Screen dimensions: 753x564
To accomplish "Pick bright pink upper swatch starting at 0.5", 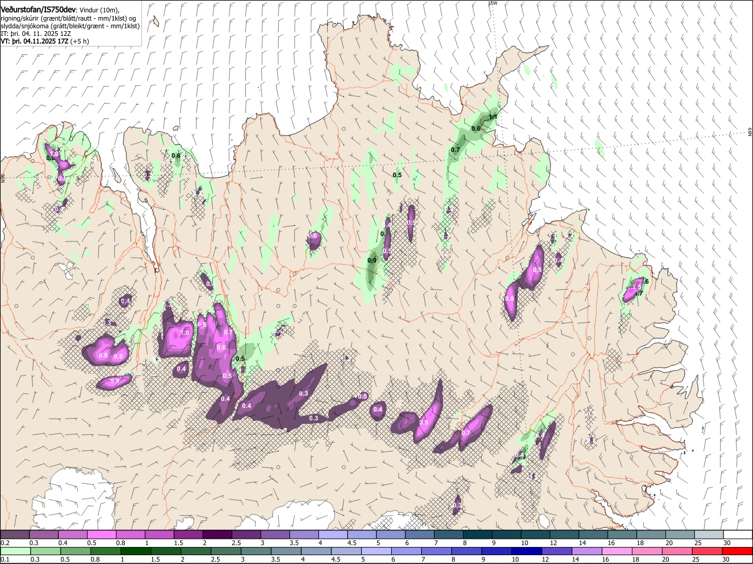I will point(102,535).
